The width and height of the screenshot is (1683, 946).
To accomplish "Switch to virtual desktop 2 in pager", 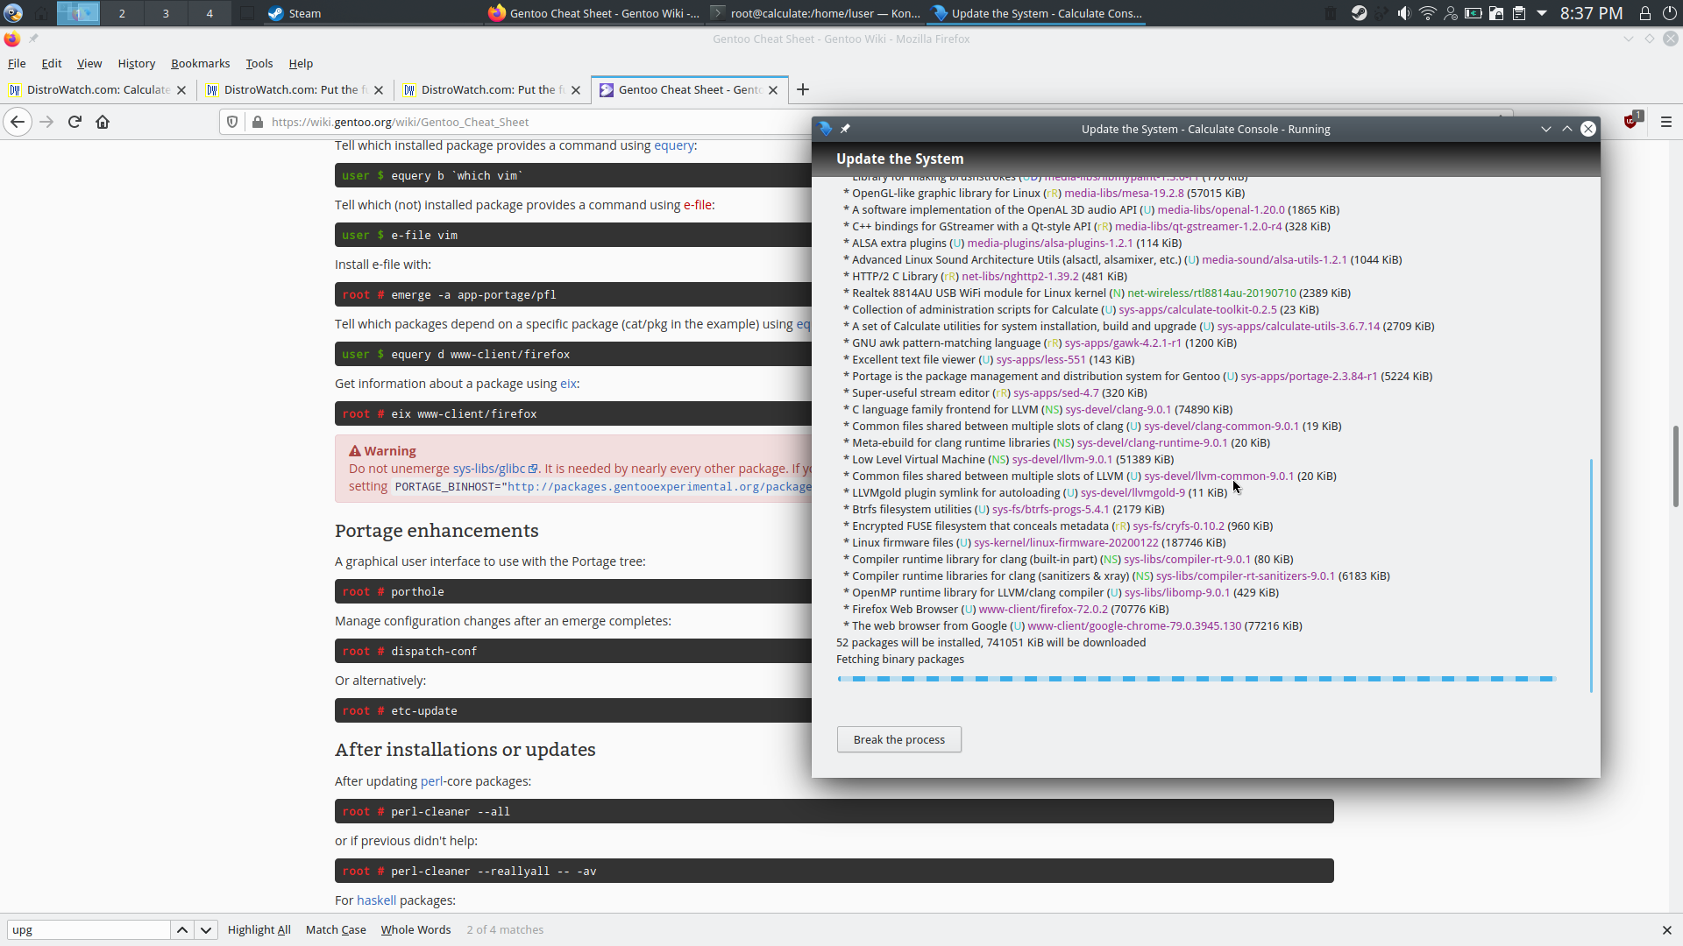I will (122, 13).
